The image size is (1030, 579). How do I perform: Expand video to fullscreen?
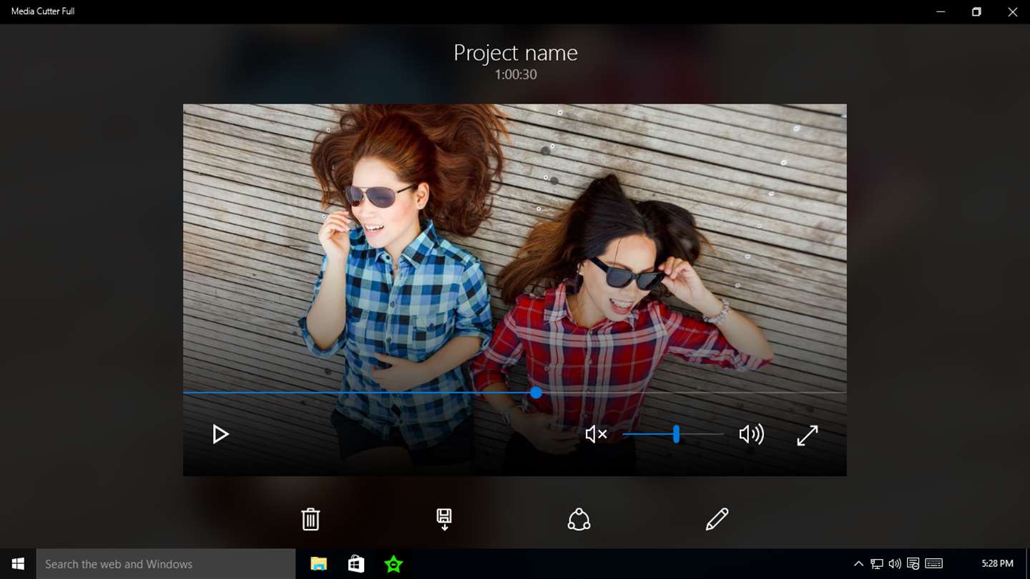pos(807,435)
